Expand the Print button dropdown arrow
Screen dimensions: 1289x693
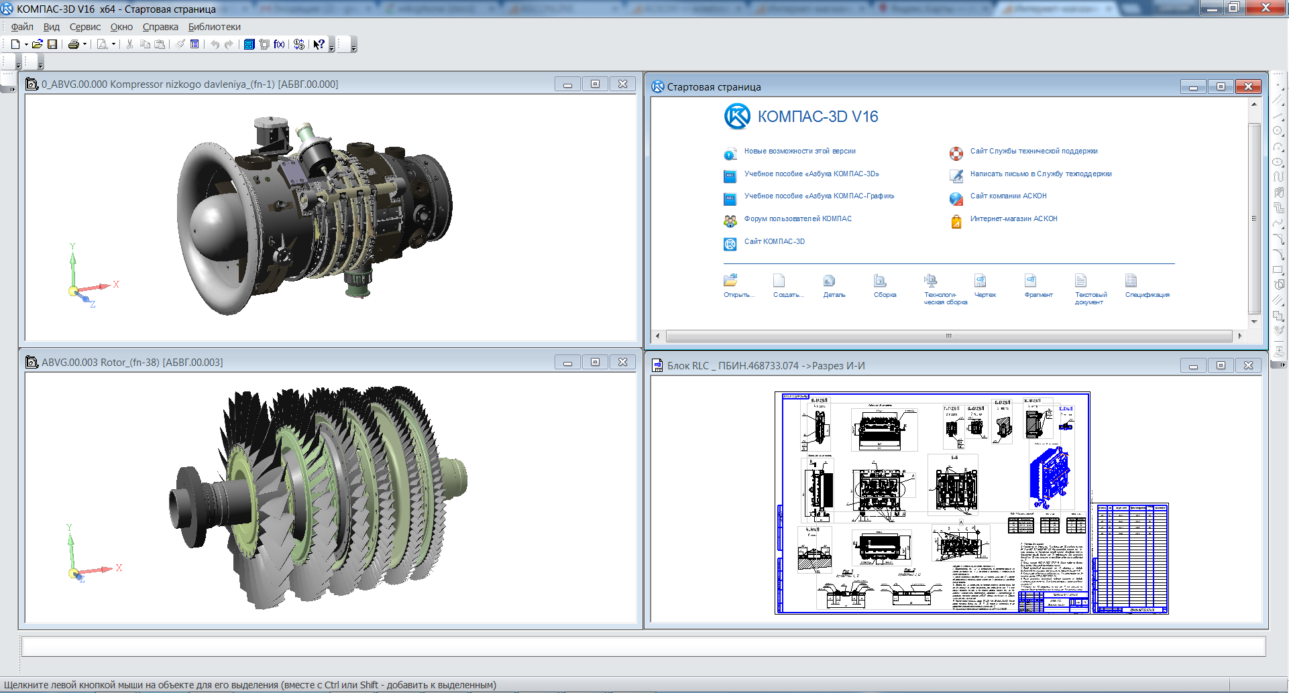(85, 45)
